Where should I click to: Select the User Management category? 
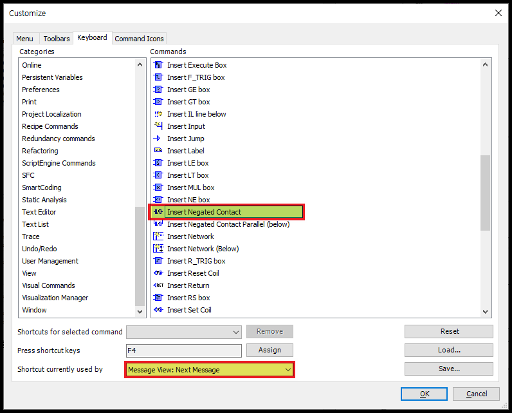click(x=50, y=260)
